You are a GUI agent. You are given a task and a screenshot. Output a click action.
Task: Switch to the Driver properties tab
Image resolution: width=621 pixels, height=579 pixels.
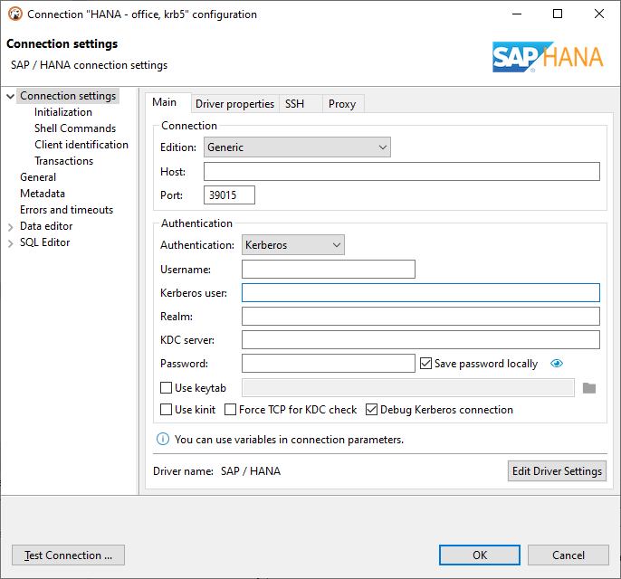click(x=234, y=104)
